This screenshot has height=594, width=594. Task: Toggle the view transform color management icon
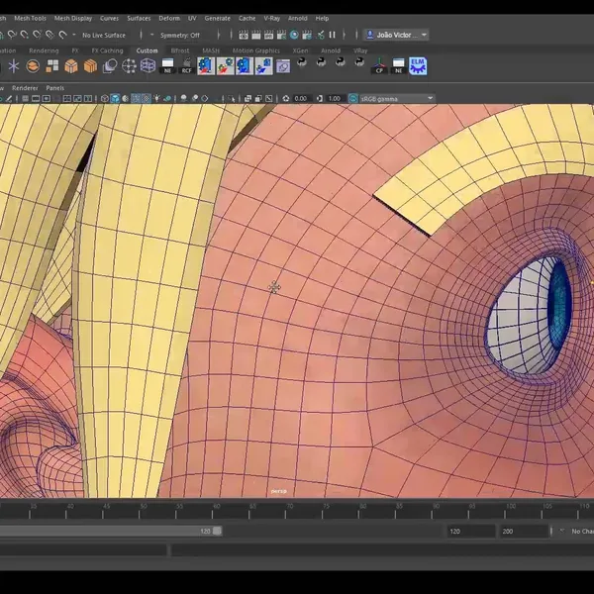[x=353, y=98]
